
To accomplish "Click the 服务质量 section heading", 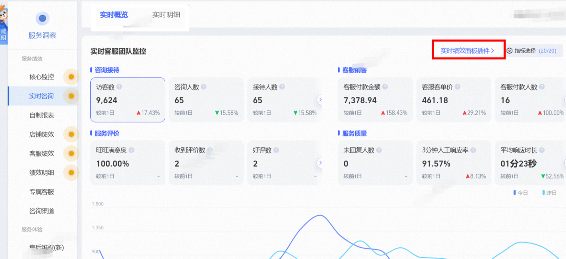I will 354,133.
